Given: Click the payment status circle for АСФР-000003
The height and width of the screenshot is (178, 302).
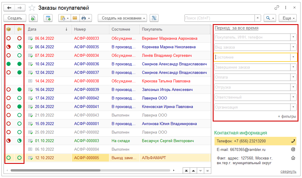Looking at the screenshot, I should [19, 141].
